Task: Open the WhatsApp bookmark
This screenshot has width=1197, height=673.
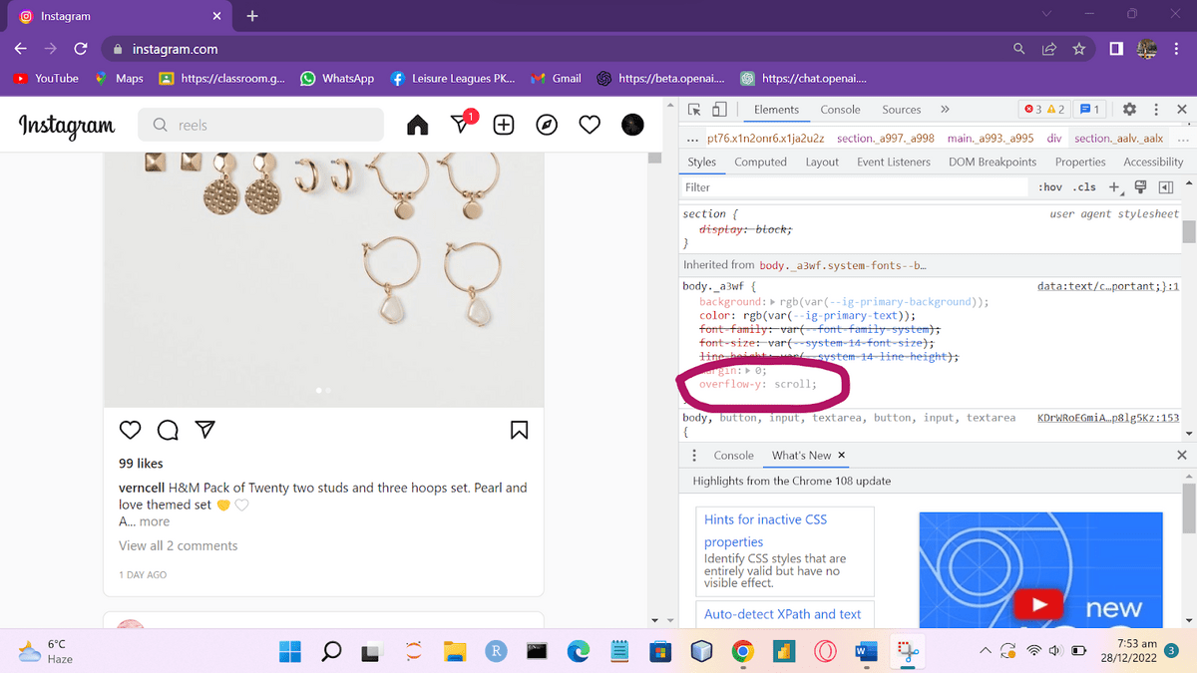Action: coord(337,78)
